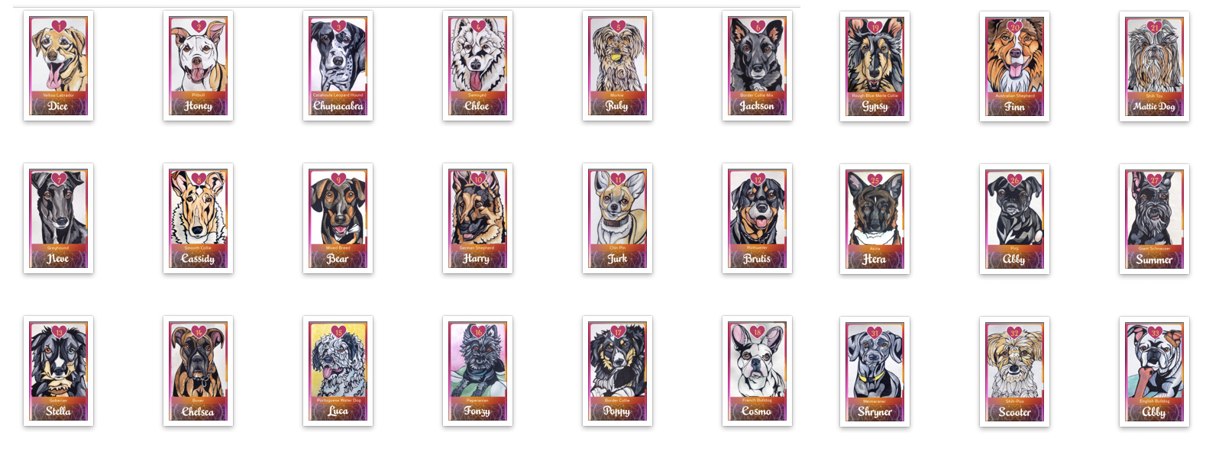1222x458 pixels.
Task: Open the Summer schnauzer card
Action: click(x=1154, y=219)
